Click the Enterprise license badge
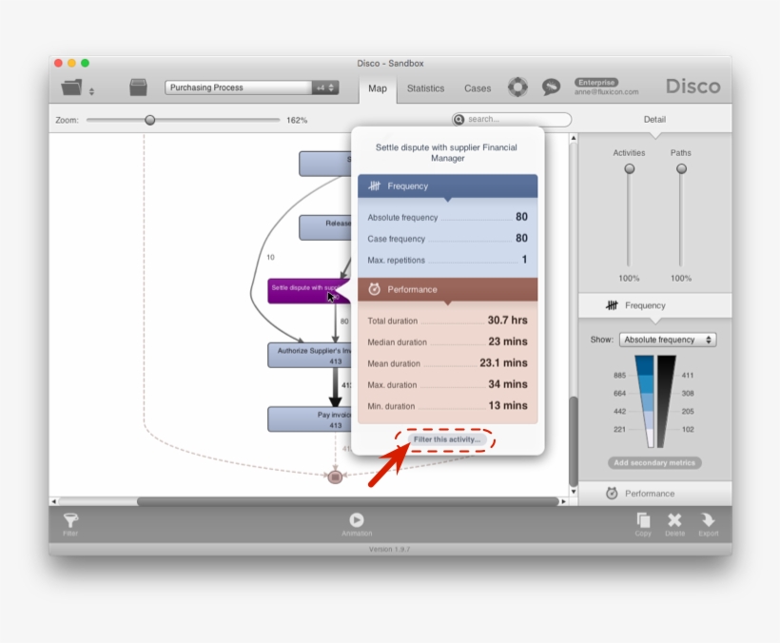The width and height of the screenshot is (780, 643). (x=596, y=83)
